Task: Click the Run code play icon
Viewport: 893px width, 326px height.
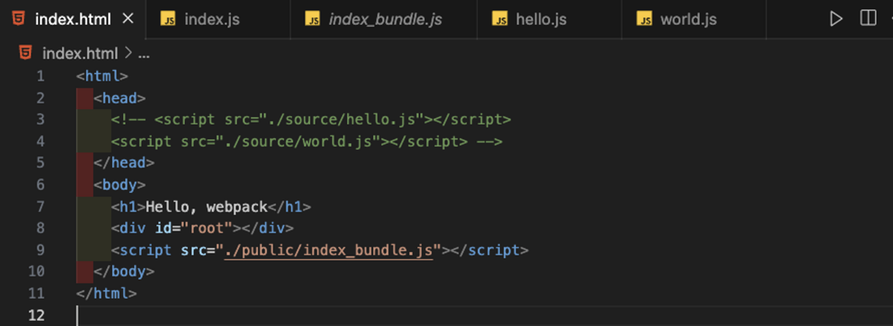Action: [836, 19]
